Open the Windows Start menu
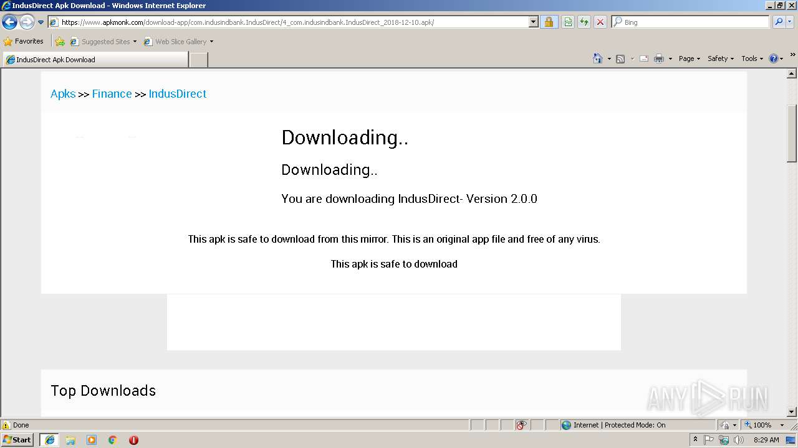Viewport: 798px width, 448px height. point(17,440)
